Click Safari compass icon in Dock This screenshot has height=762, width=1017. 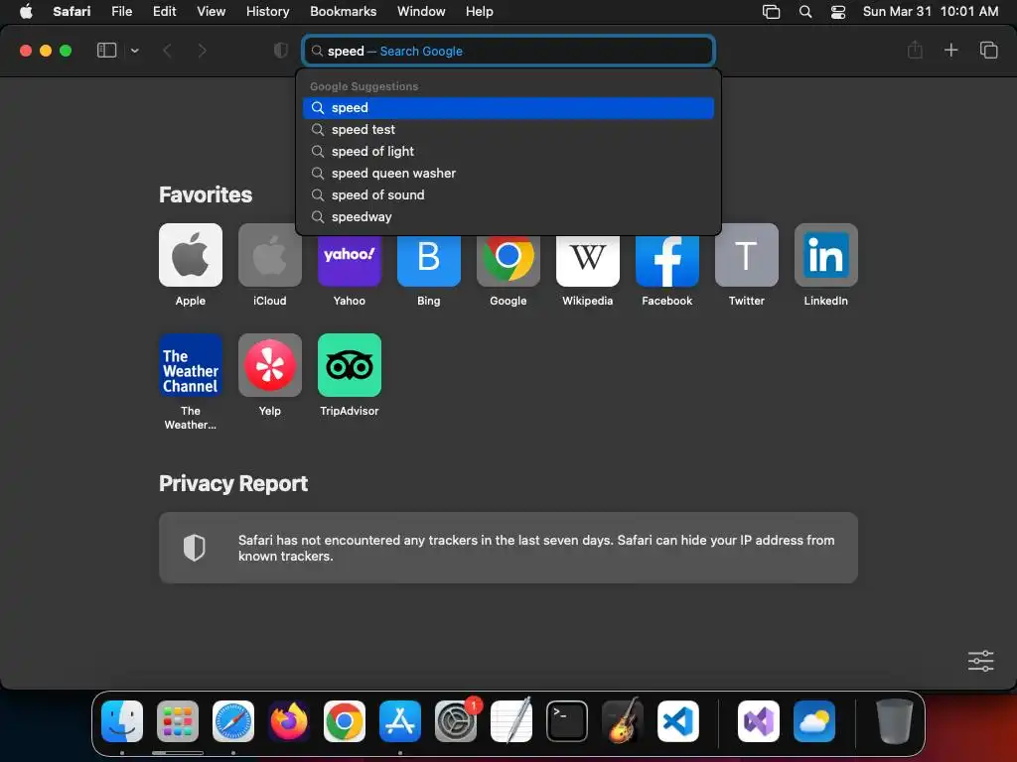232,720
